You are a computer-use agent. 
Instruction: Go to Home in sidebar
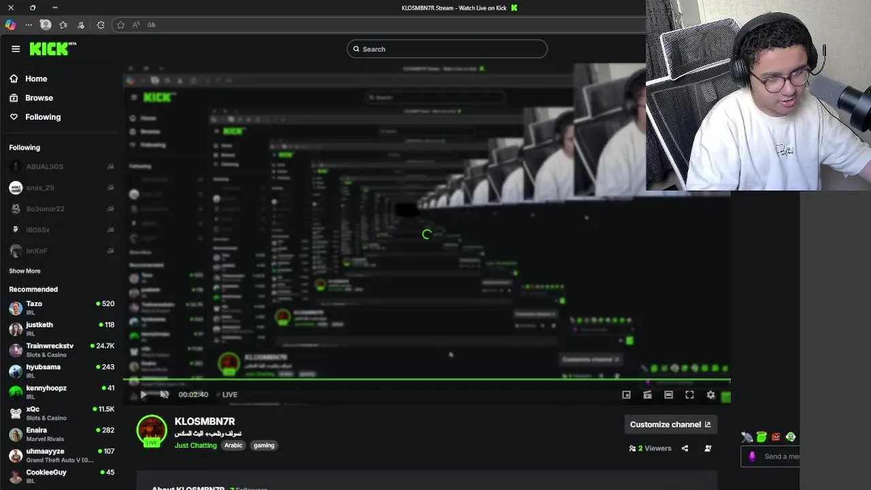coord(36,79)
